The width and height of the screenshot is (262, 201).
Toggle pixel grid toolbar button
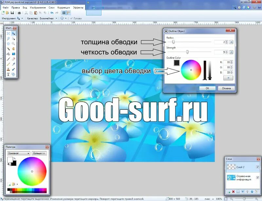[x=64, y=13]
